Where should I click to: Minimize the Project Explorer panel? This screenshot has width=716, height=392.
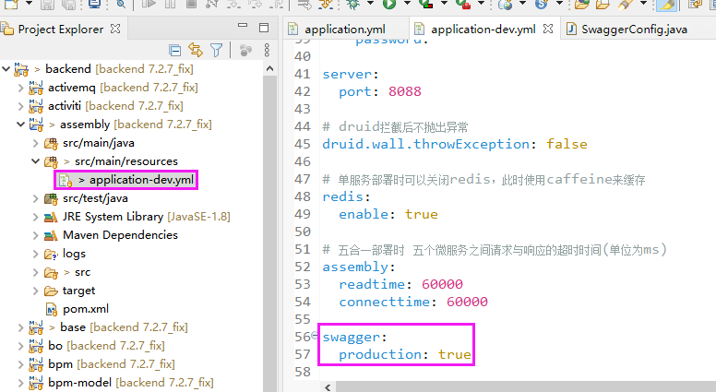pyautogui.click(x=243, y=28)
